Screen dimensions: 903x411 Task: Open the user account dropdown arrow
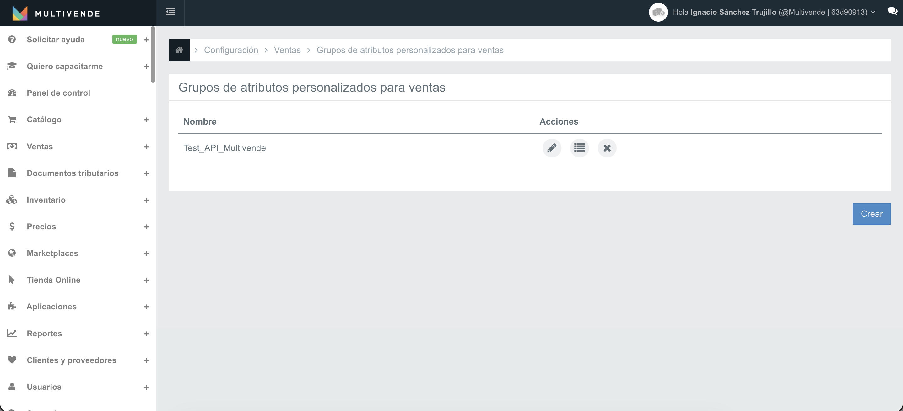point(873,12)
